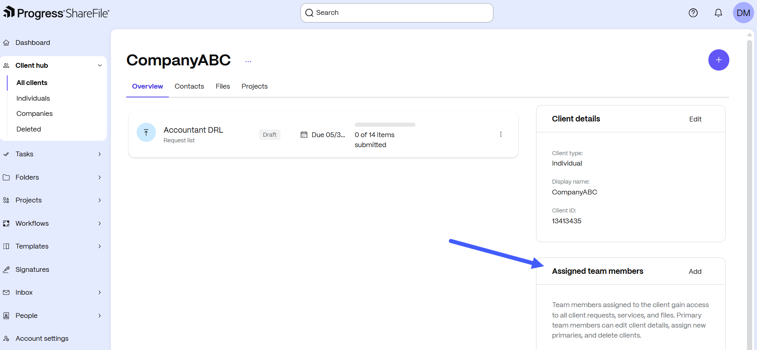757x350 pixels.
Task: Open the notifications bell
Action: pyautogui.click(x=718, y=13)
